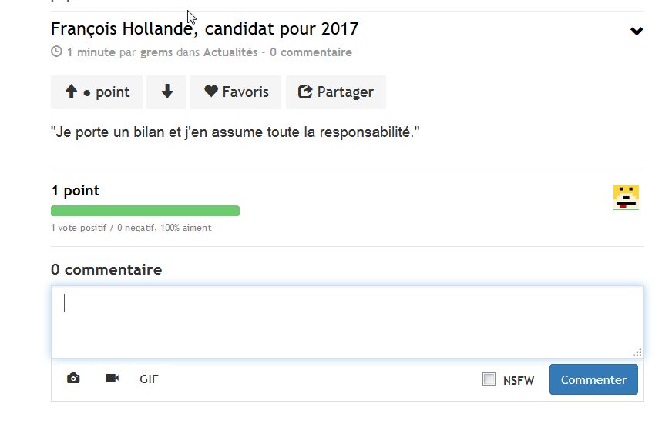Insert a GIF into the comment
Screen dimensions: 672x434
149,379
